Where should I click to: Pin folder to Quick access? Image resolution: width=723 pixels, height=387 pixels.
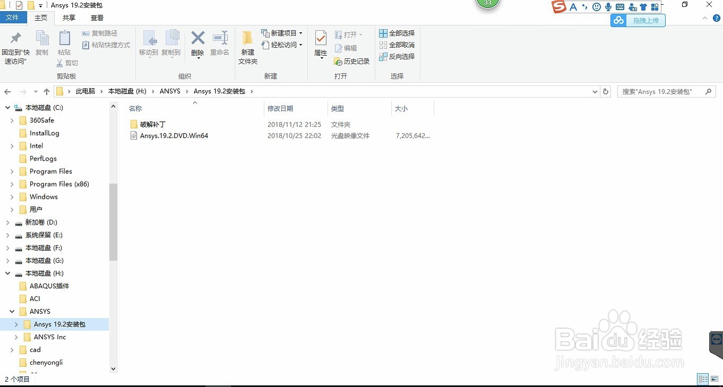(15, 47)
